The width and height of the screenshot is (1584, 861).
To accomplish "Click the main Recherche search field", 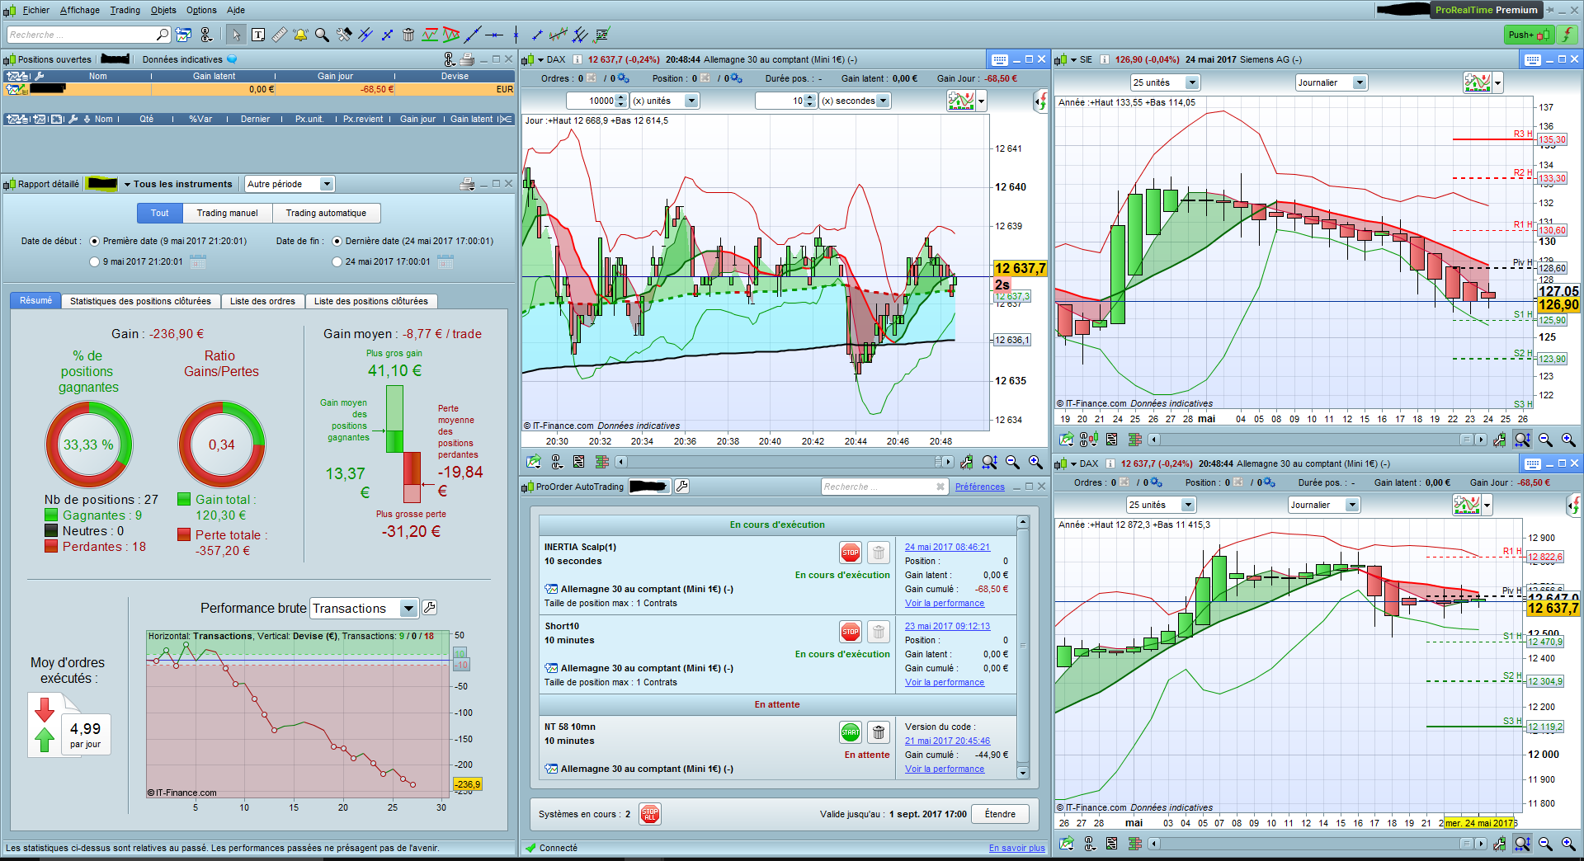I will pos(88,35).
